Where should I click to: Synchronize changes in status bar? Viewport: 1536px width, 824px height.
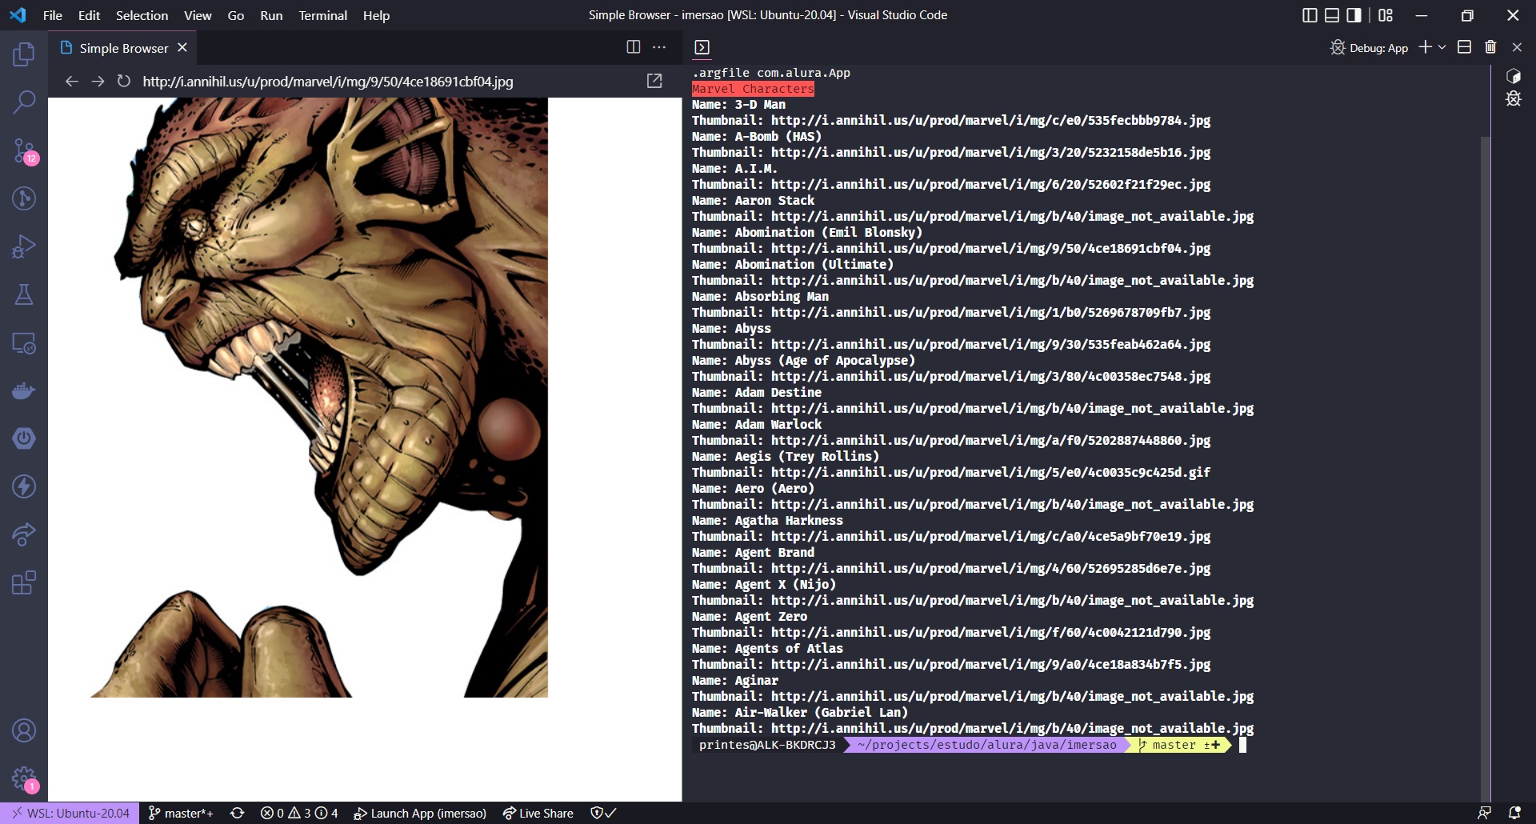pyautogui.click(x=237, y=813)
